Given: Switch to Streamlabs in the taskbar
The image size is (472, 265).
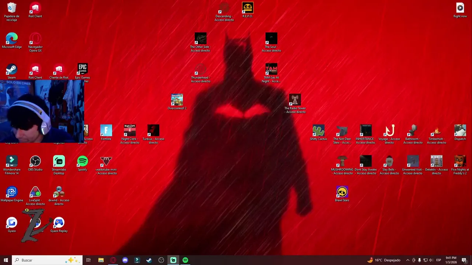Looking at the screenshot, I should [173, 260].
